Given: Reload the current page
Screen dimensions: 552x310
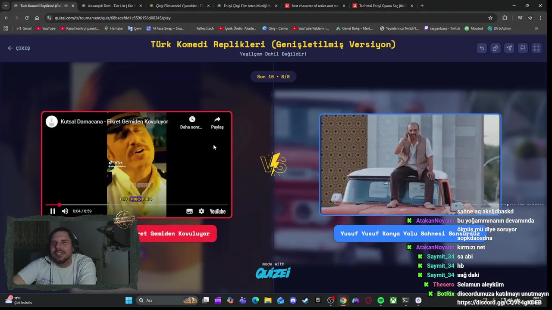Looking at the screenshot, I should 27,18.
